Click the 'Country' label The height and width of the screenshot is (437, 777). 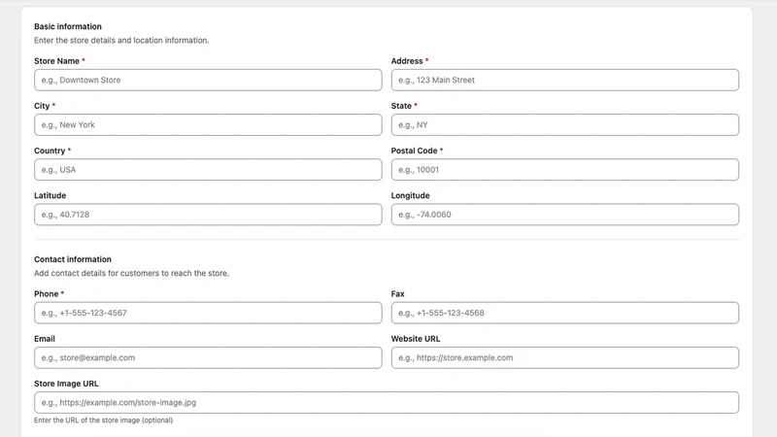click(50, 151)
